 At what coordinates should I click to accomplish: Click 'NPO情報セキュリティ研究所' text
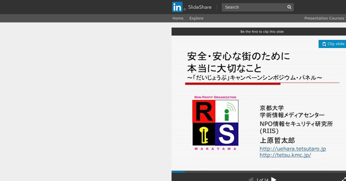(x=296, y=124)
